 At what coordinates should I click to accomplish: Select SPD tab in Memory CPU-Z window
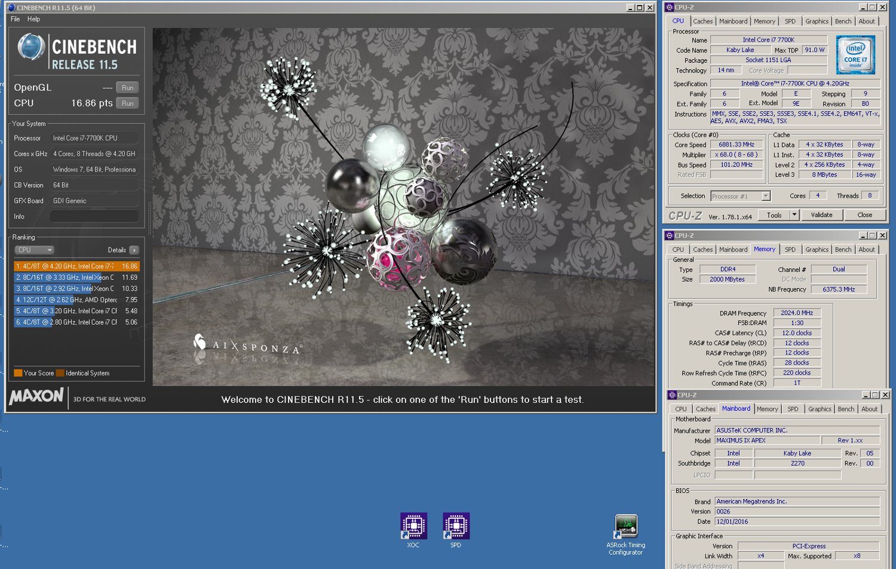790,250
